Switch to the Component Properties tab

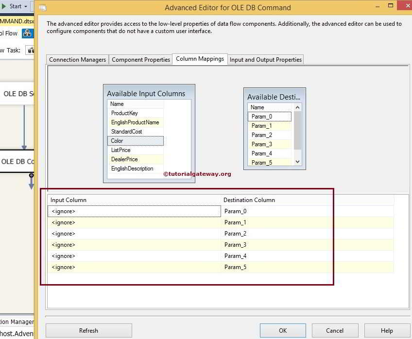[x=140, y=59]
